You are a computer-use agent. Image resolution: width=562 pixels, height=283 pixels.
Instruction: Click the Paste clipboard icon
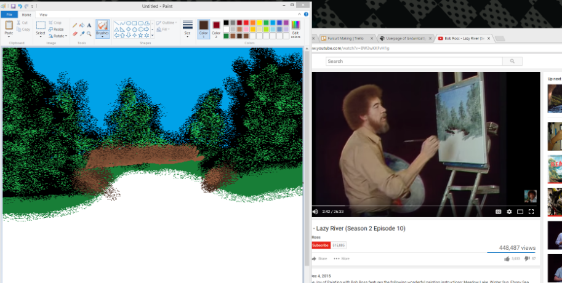9,25
